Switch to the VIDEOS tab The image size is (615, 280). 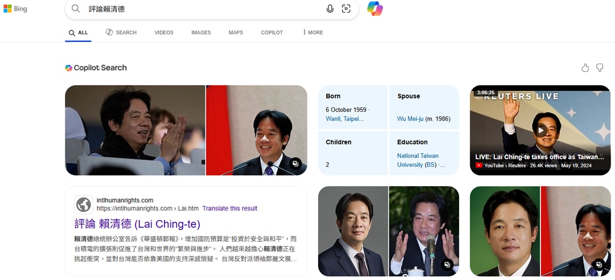point(164,32)
